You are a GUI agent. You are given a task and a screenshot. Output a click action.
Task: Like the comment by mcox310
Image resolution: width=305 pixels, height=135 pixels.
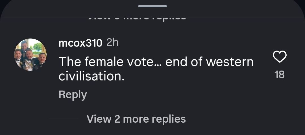(x=280, y=57)
